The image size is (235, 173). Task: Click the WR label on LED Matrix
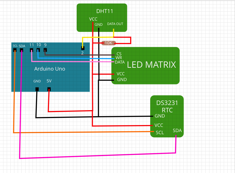(x=119, y=58)
